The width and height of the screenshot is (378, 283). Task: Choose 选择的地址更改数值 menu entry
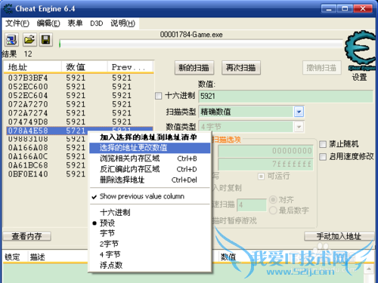coord(150,148)
